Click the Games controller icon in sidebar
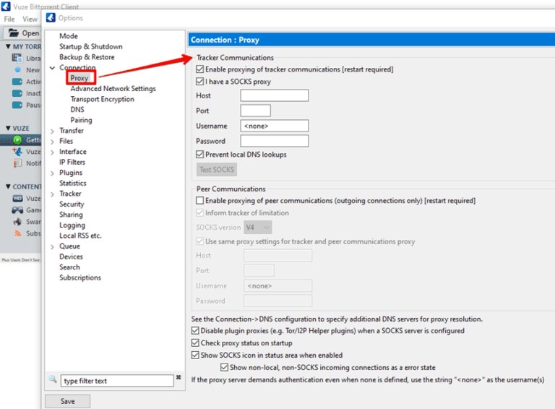Viewport: 555px width, 409px height. (17, 210)
